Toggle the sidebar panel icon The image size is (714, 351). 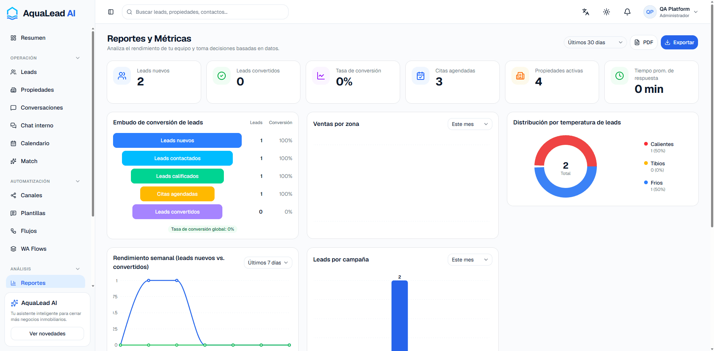click(111, 12)
